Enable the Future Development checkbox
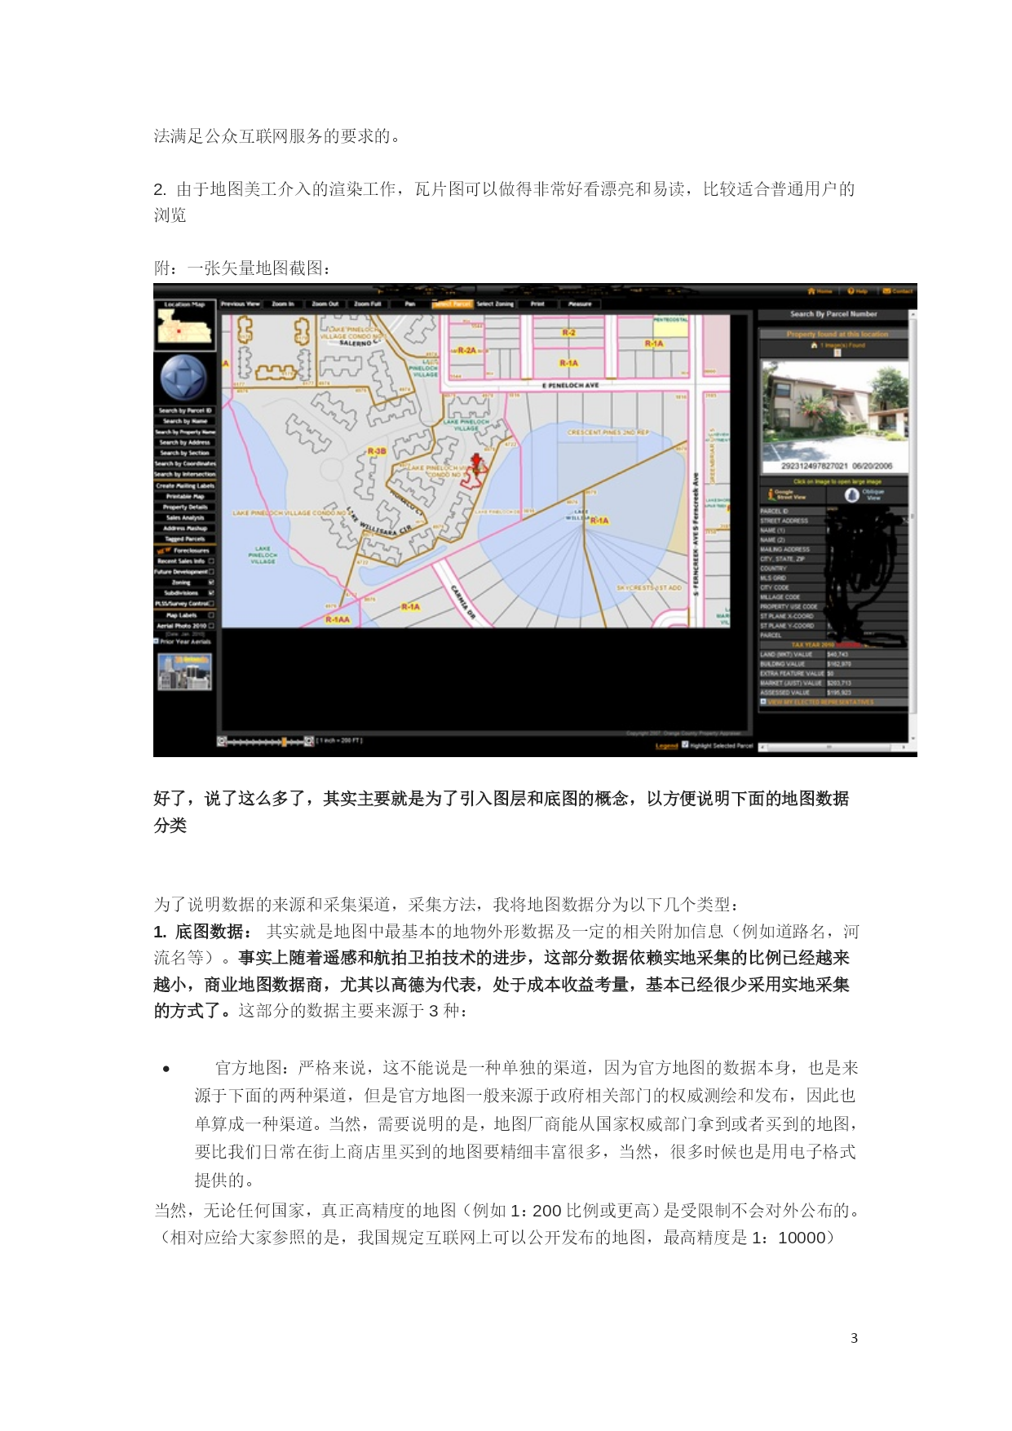The image size is (1012, 1431). click(212, 572)
